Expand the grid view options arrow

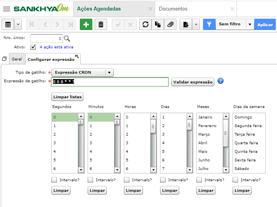18,25
